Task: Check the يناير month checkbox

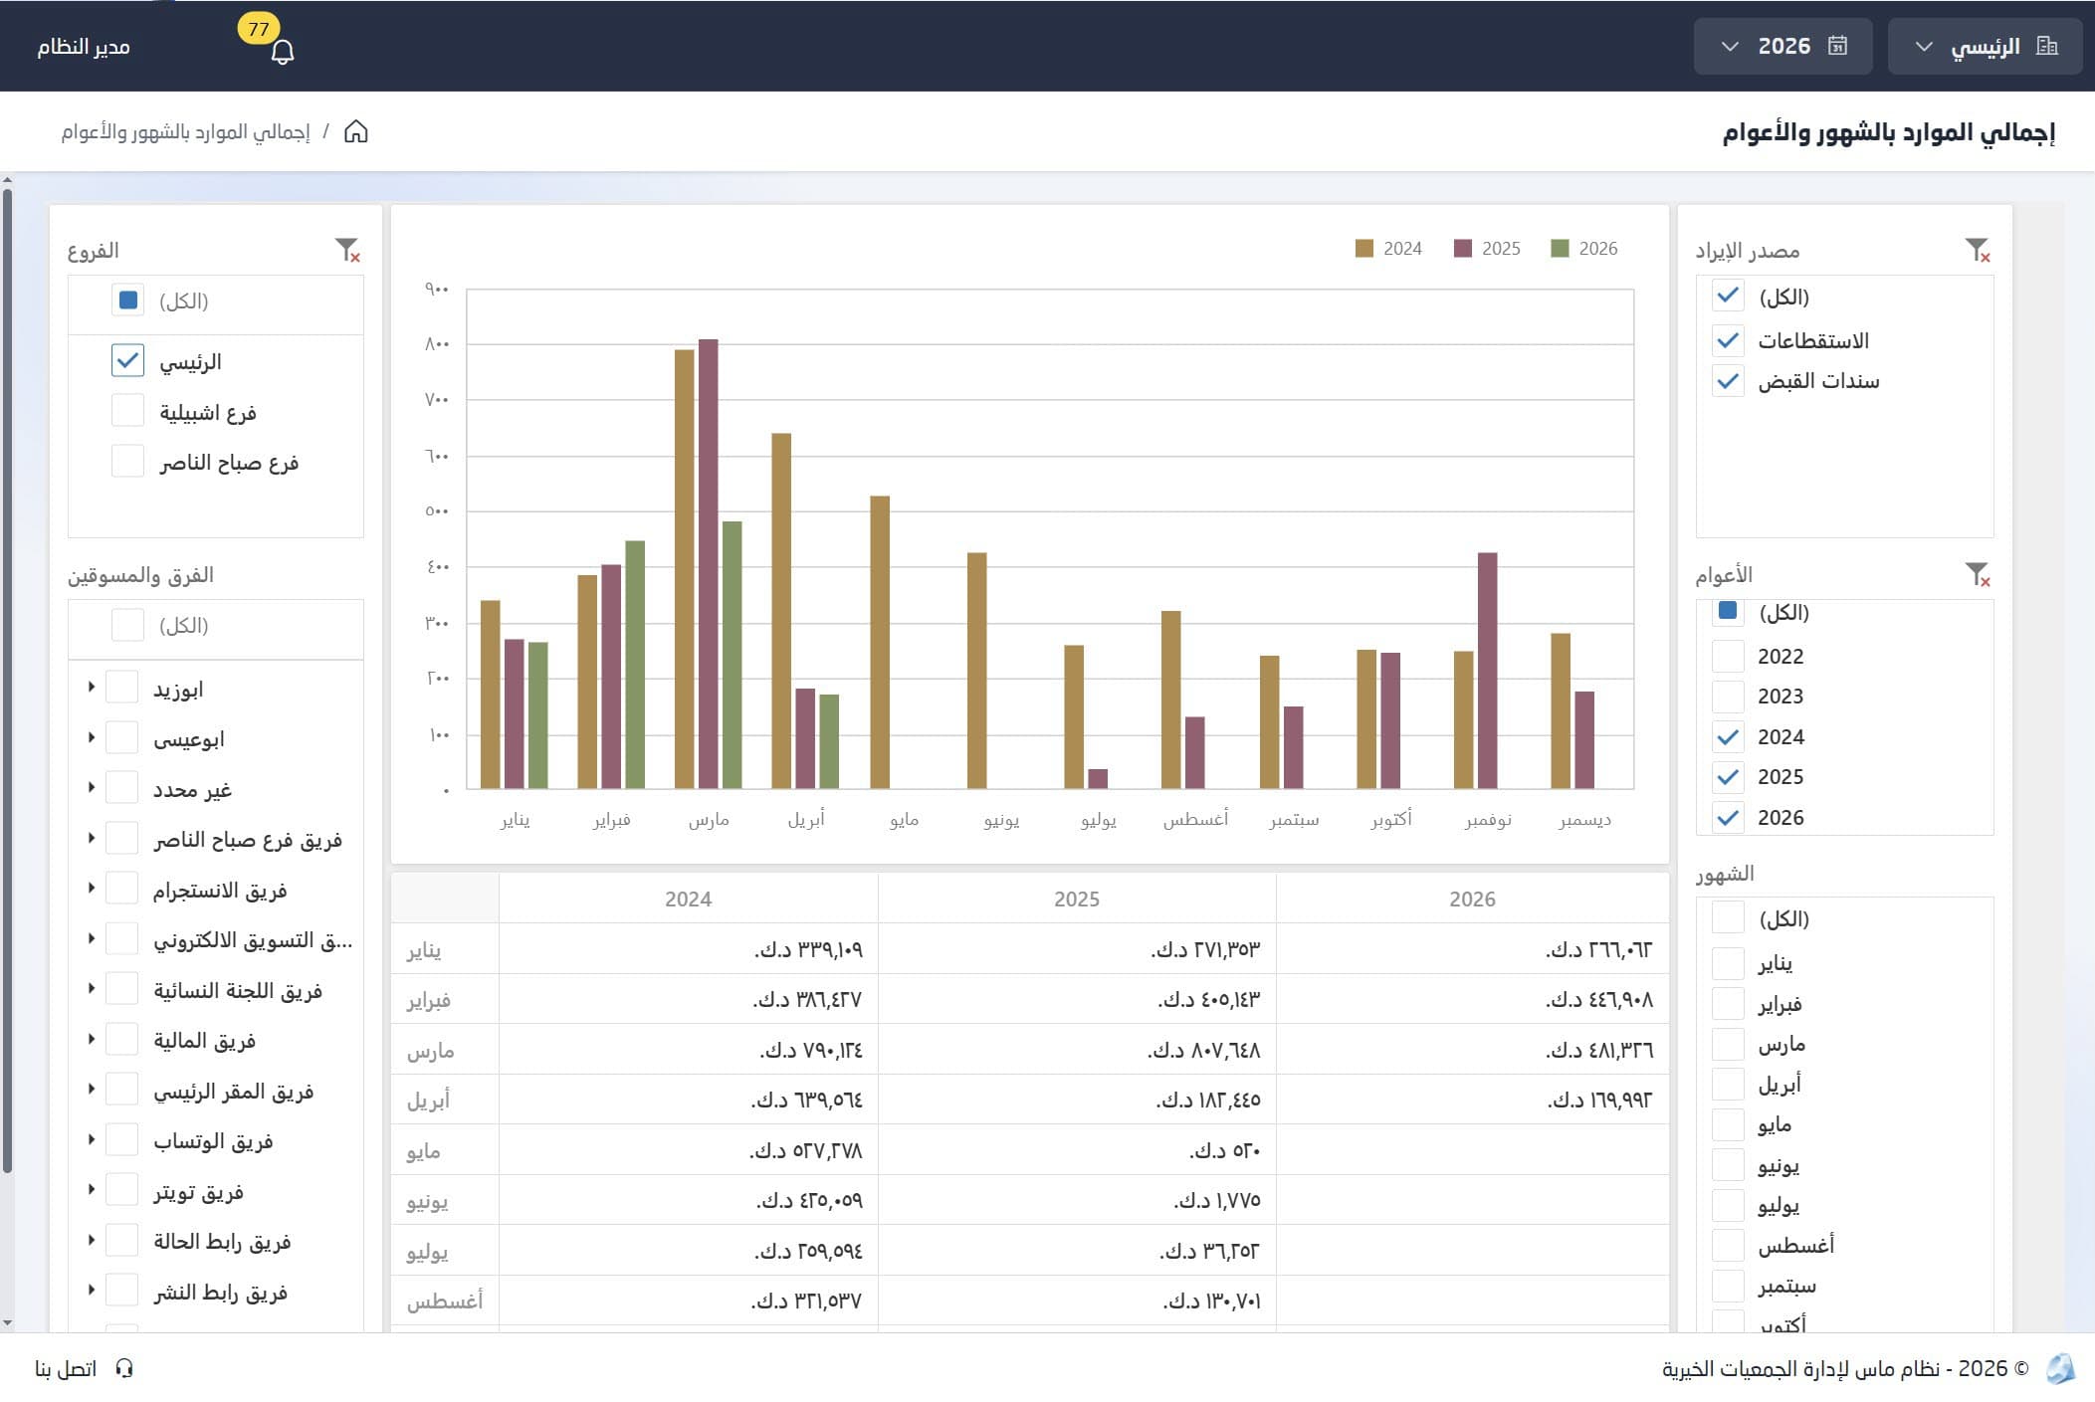Action: (x=1728, y=963)
